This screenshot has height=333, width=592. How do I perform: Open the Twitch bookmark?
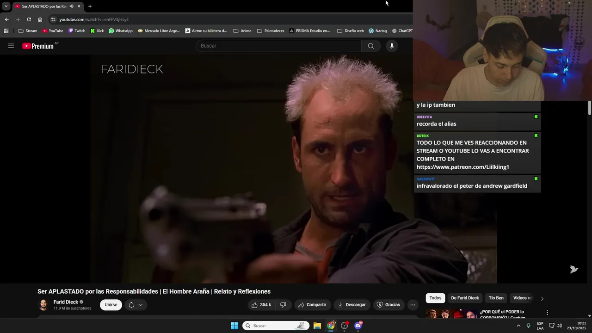(x=77, y=31)
